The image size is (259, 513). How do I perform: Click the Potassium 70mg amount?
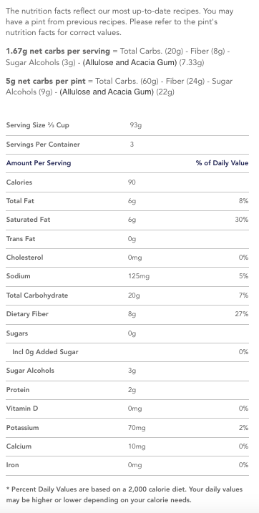tap(137, 428)
